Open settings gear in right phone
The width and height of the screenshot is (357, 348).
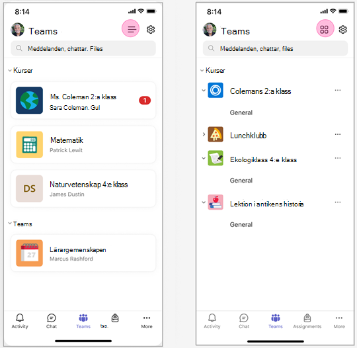(x=342, y=30)
